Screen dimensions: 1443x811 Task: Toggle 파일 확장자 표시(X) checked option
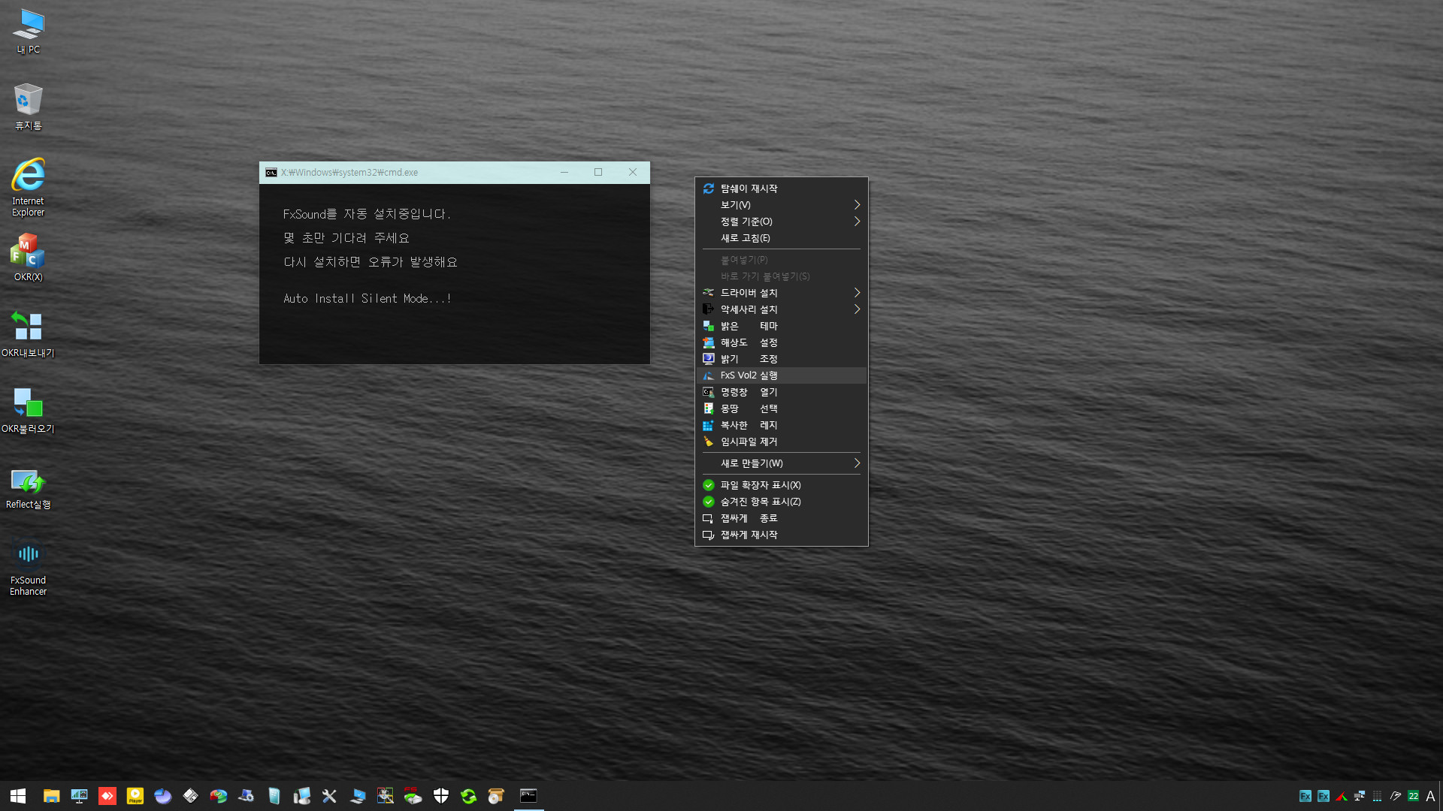click(782, 485)
